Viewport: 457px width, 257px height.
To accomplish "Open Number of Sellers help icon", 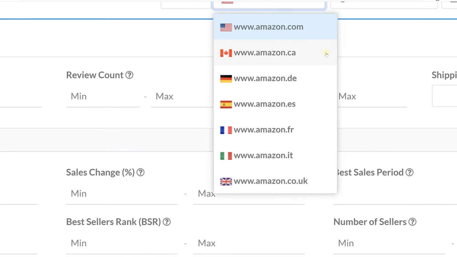I will click(x=412, y=222).
